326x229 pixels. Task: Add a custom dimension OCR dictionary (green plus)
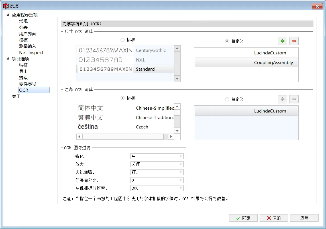coord(282,41)
